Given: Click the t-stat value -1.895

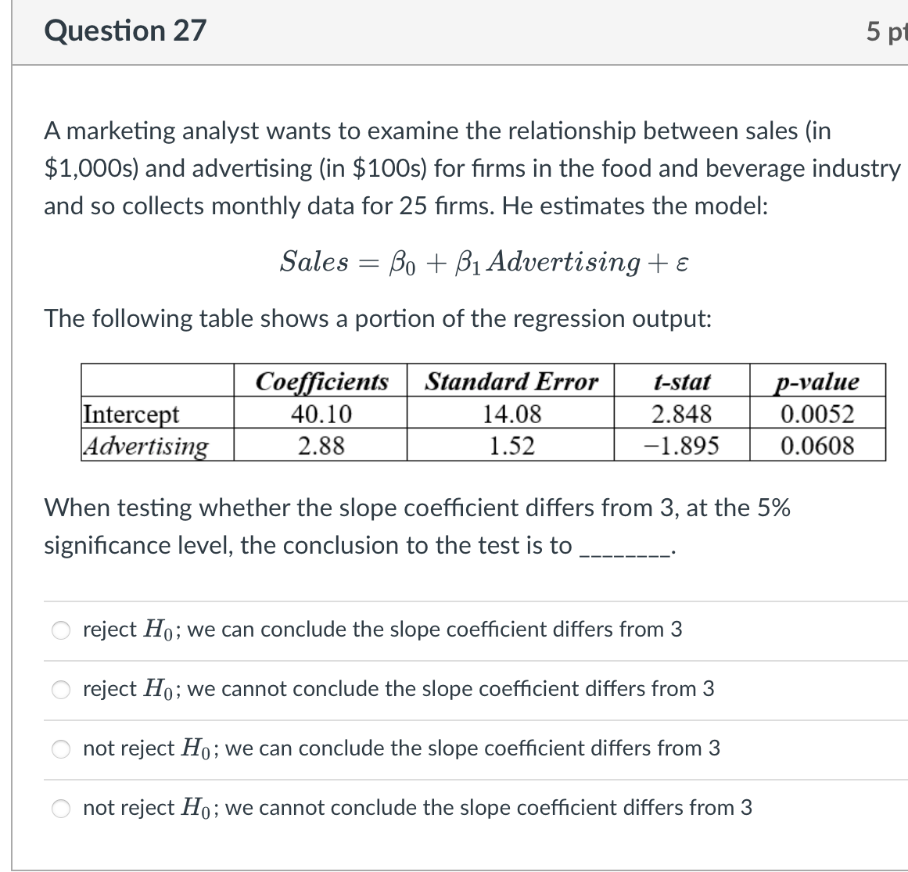Looking at the screenshot, I should pos(684,447).
